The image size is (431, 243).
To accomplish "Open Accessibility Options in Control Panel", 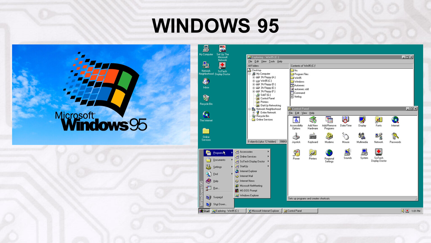I will point(296,120).
